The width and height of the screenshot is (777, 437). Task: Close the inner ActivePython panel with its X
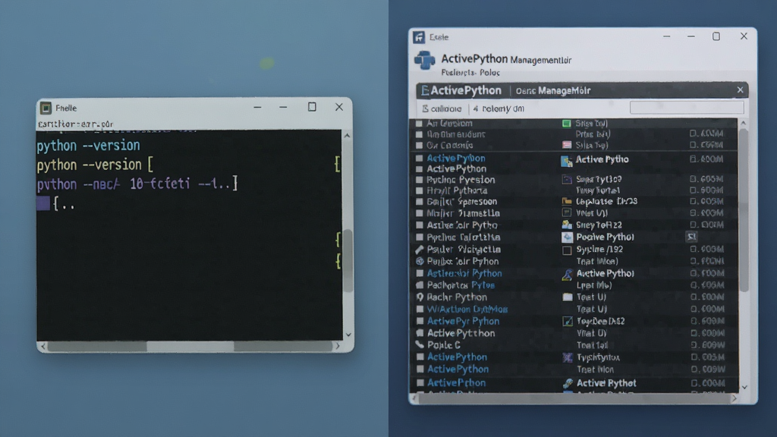[740, 90]
